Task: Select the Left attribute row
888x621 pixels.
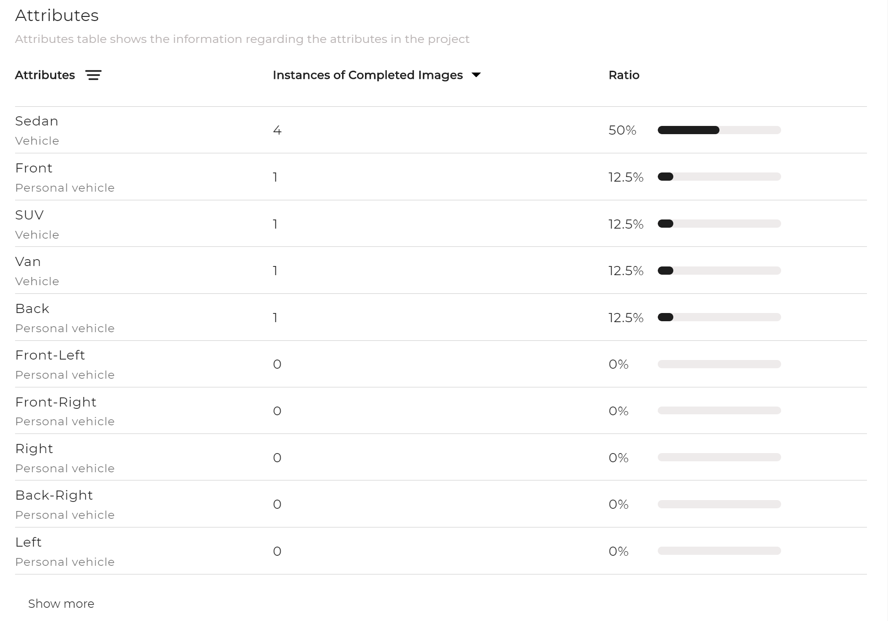Action: tap(441, 551)
